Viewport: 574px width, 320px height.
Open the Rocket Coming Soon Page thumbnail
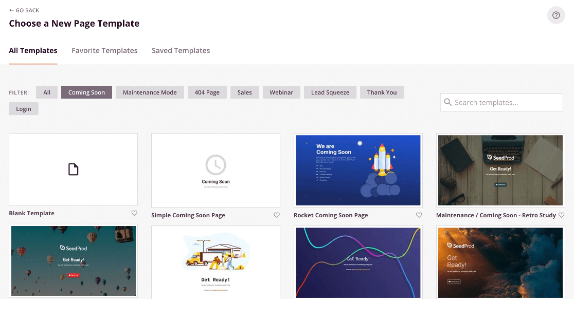358,170
